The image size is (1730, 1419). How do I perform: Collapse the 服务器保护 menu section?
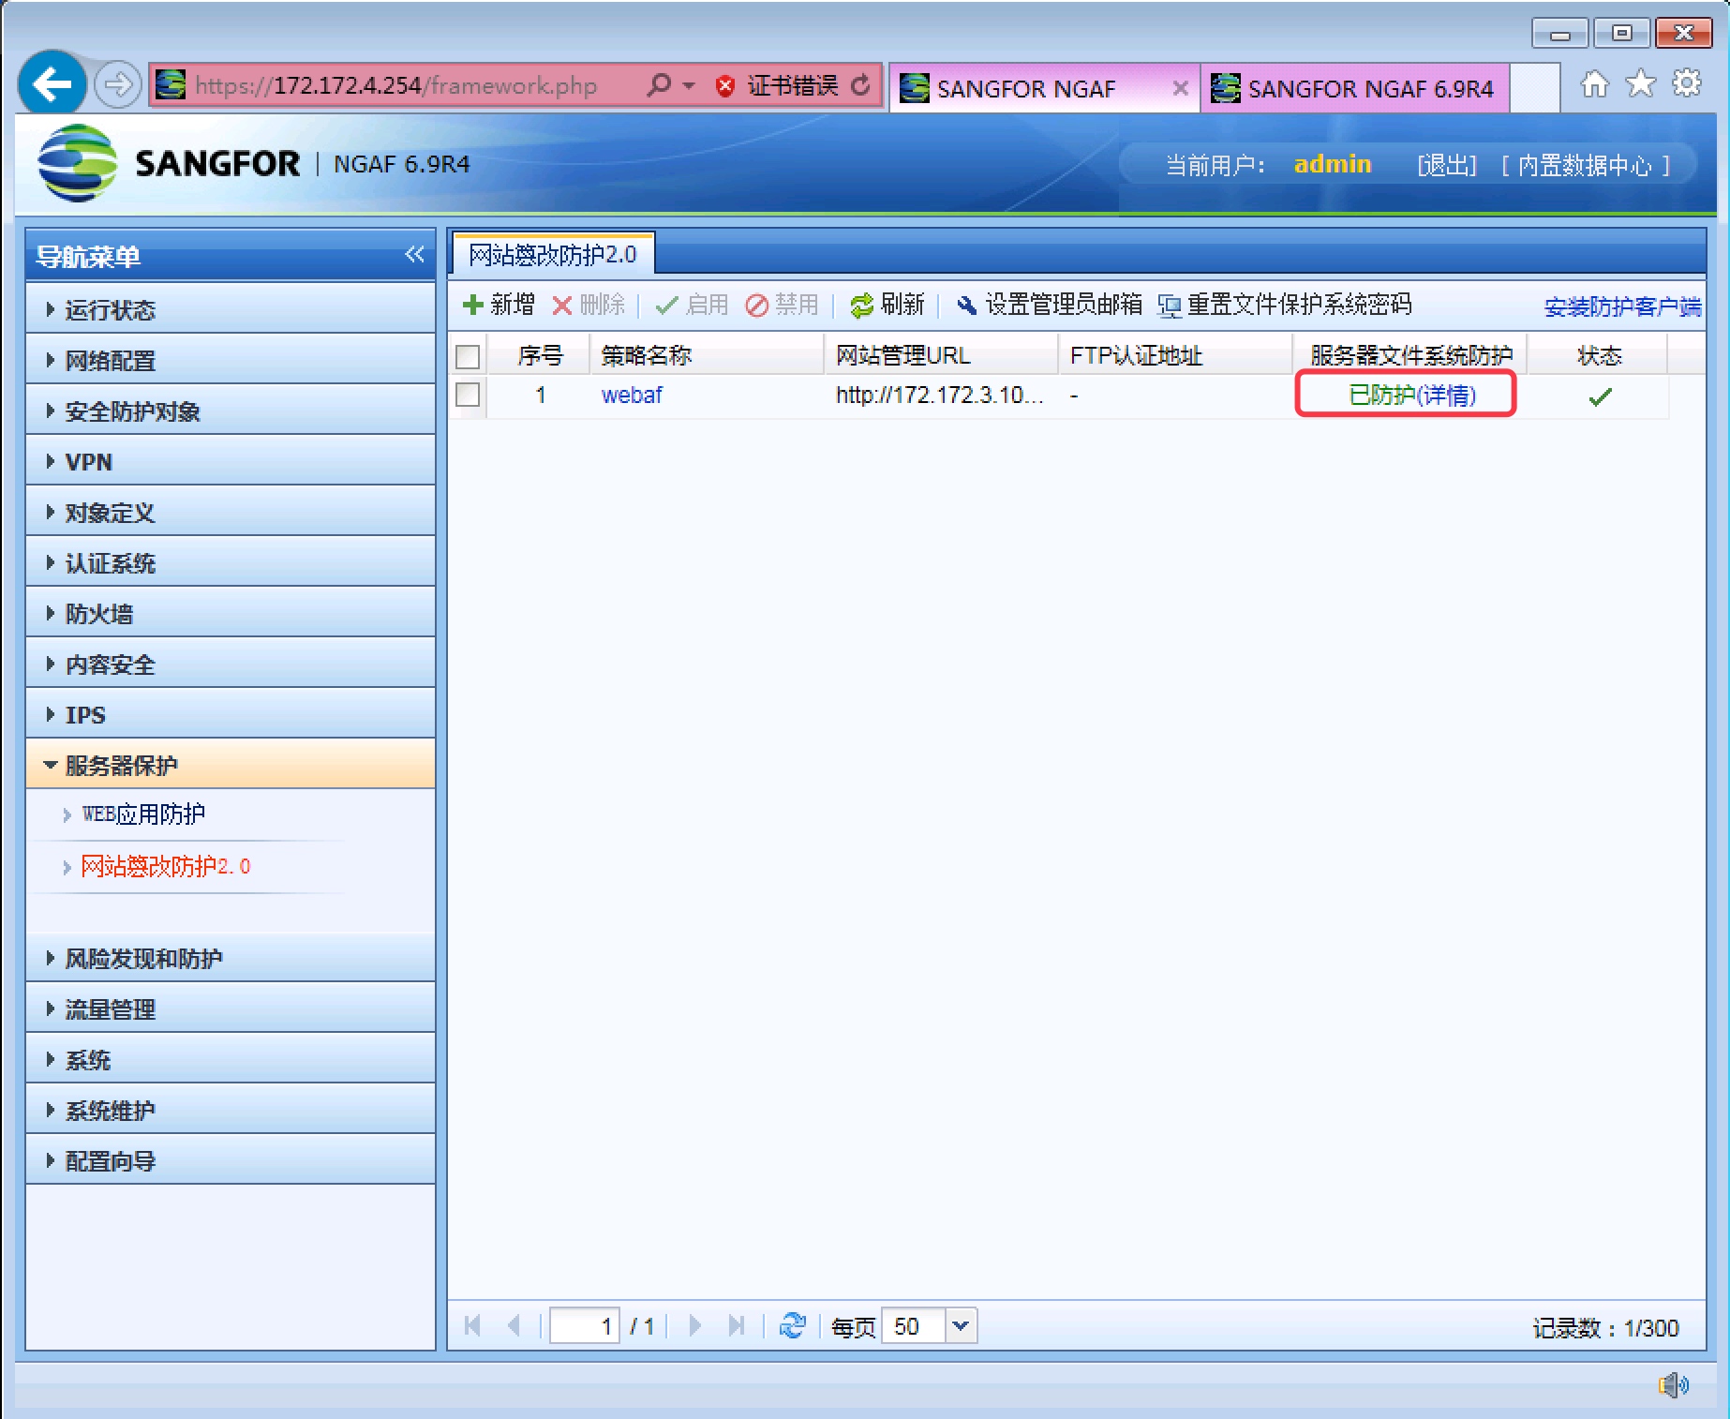[x=231, y=765]
